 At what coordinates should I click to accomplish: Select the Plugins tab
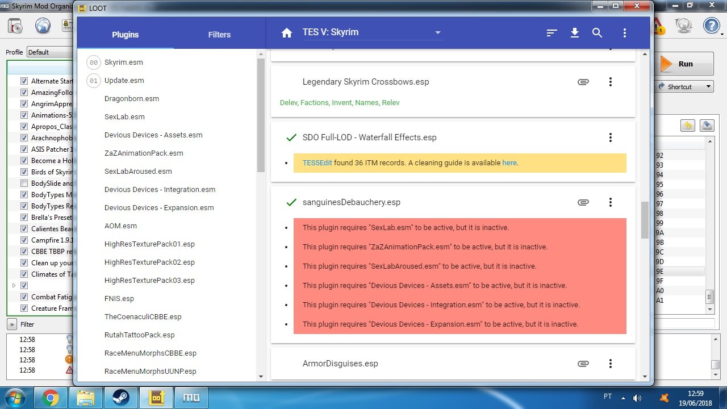(126, 35)
